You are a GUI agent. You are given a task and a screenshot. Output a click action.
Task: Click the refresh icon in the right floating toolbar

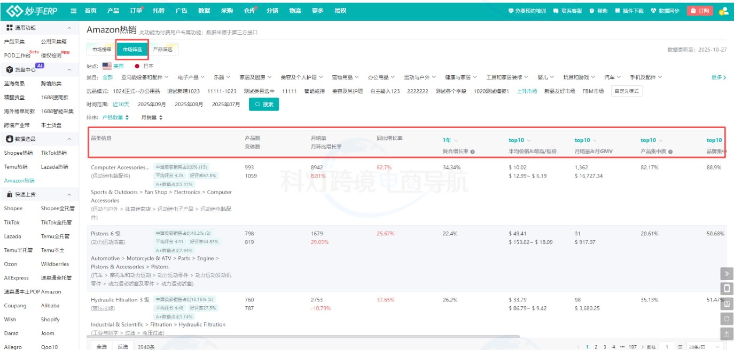click(727, 319)
